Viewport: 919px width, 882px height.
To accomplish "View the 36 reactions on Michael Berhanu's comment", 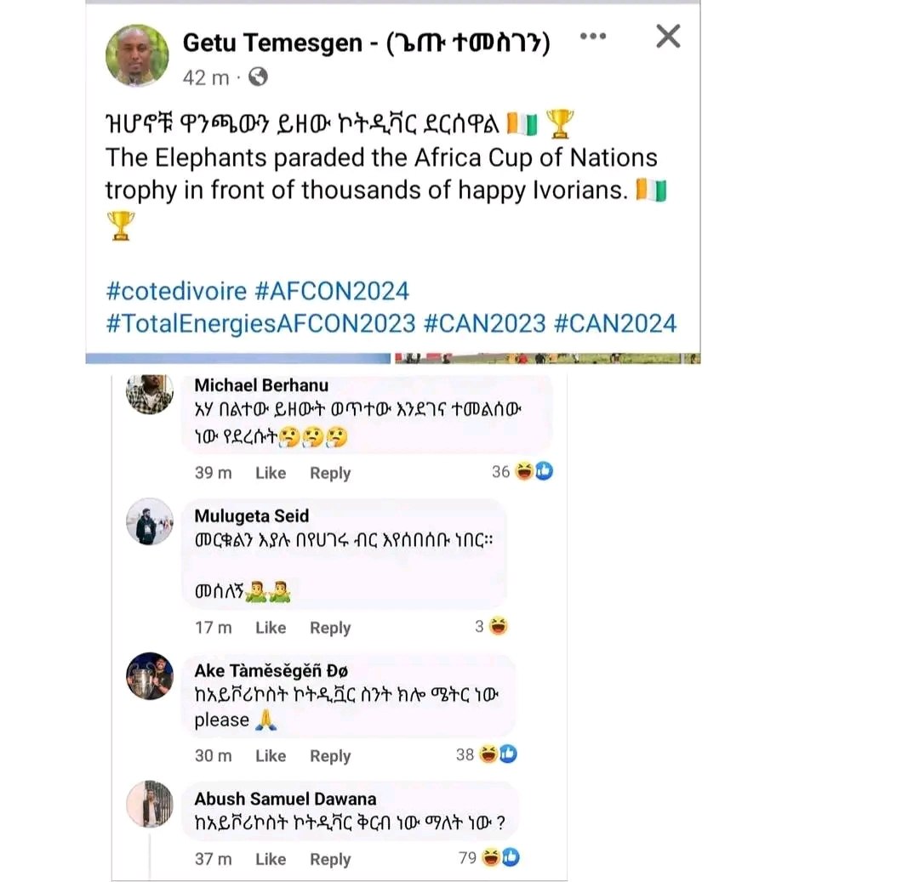I will (x=522, y=471).
